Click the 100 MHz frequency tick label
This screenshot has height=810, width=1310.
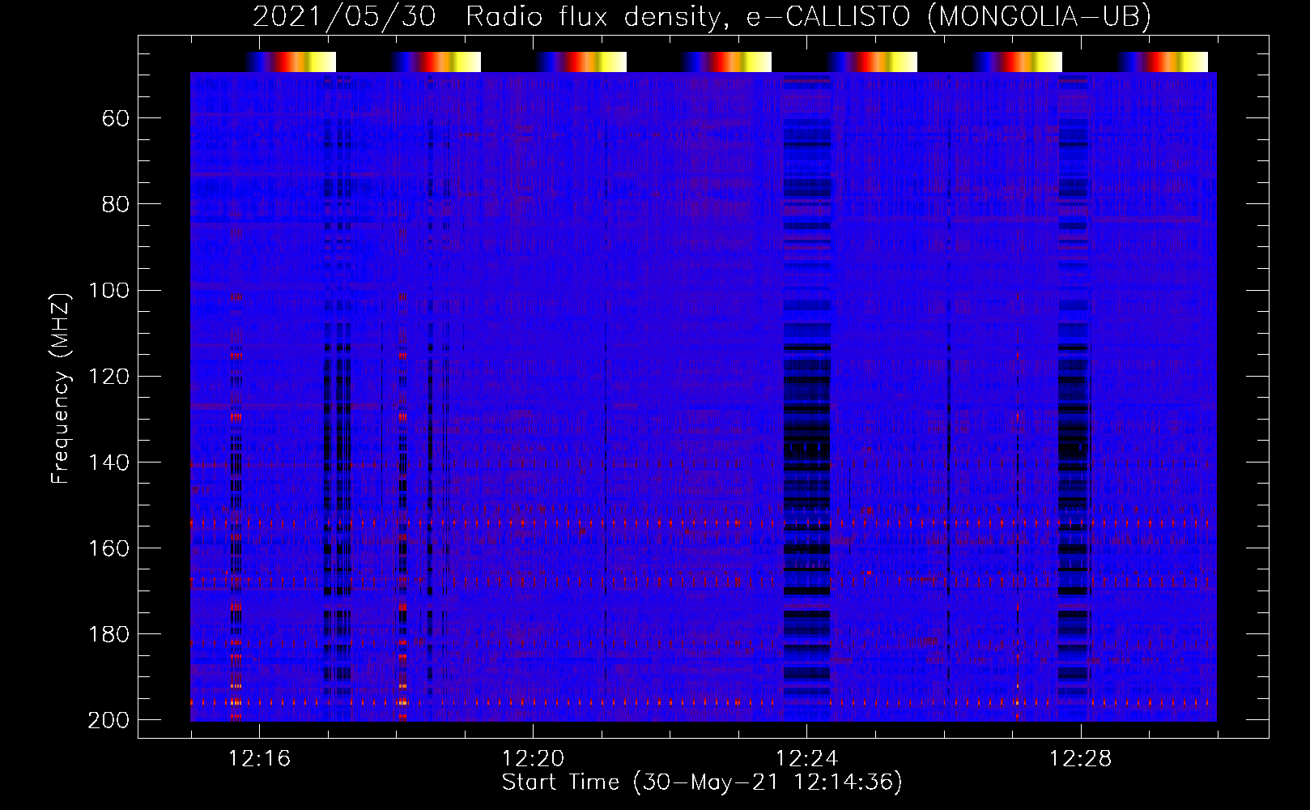click(x=108, y=290)
